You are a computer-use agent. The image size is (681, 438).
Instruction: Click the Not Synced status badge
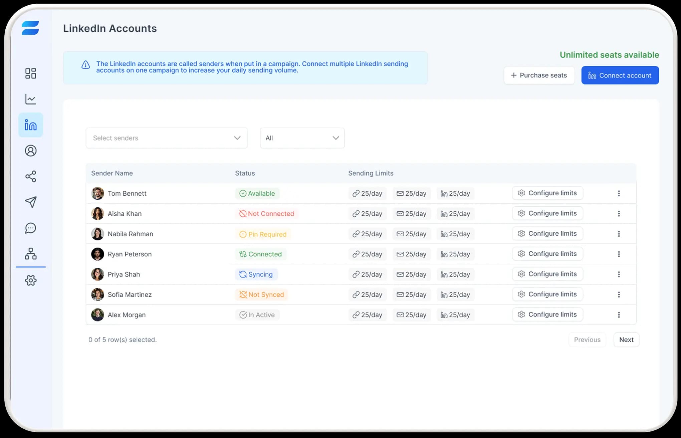(261, 294)
